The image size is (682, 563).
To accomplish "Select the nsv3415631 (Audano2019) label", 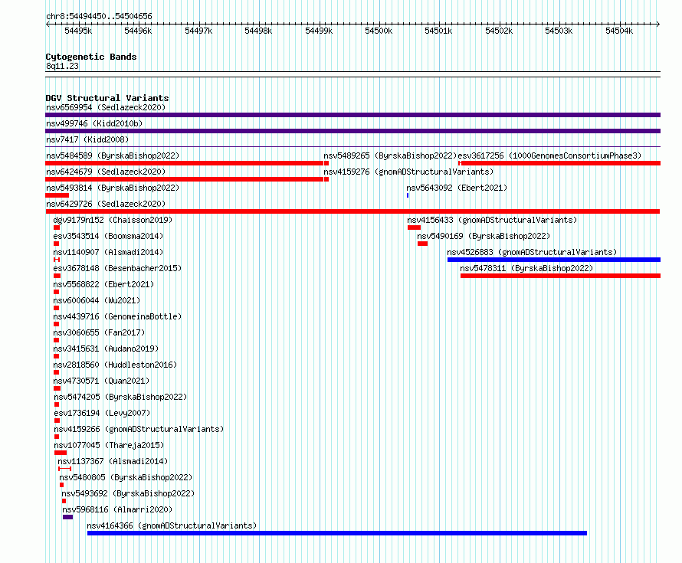I will pyautogui.click(x=106, y=349).
